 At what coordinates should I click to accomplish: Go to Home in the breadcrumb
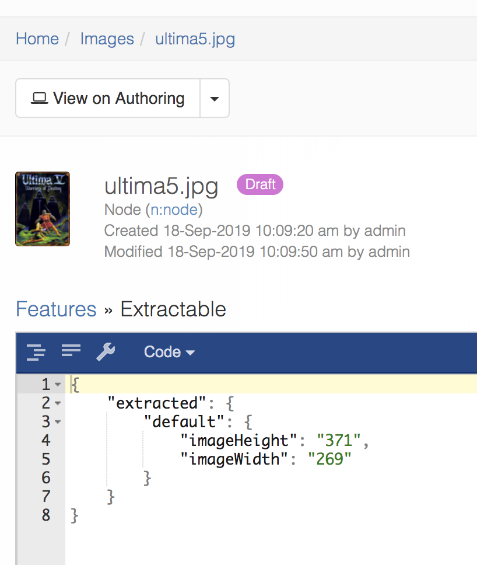[37, 39]
